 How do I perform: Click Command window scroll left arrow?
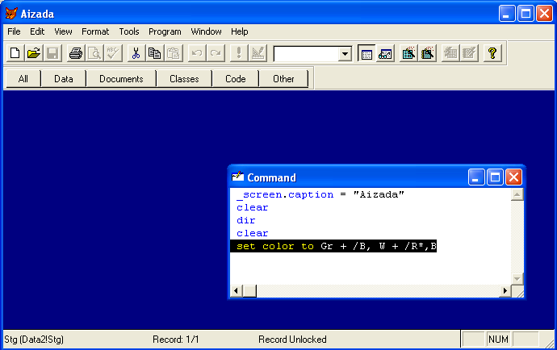pyautogui.click(x=236, y=291)
